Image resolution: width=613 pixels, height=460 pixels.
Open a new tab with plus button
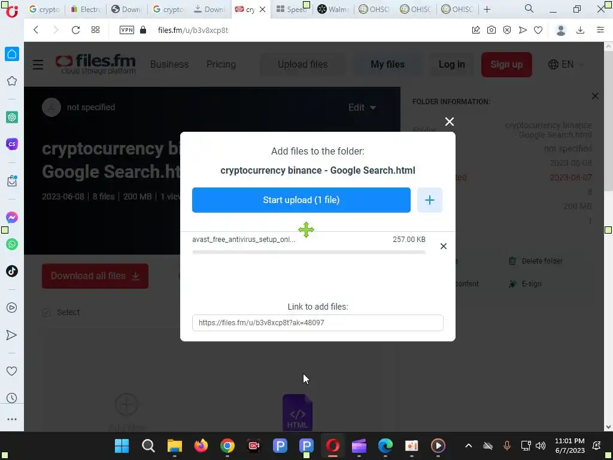tap(487, 10)
